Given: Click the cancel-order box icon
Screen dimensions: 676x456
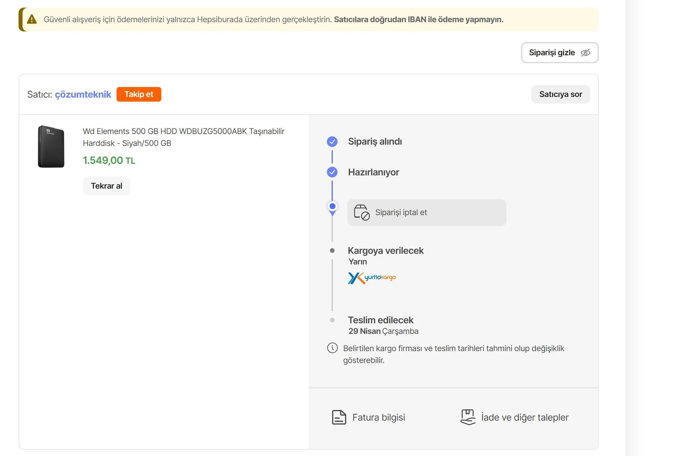Looking at the screenshot, I should 362,212.
